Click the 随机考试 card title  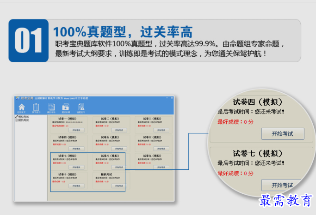click(x=106, y=174)
